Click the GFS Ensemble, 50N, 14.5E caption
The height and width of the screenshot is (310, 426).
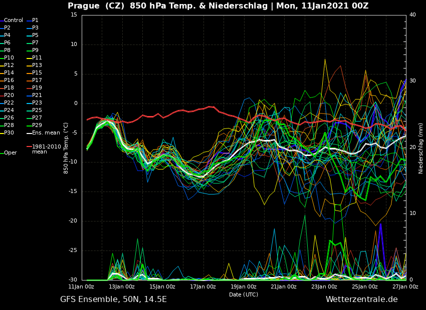(x=113, y=299)
